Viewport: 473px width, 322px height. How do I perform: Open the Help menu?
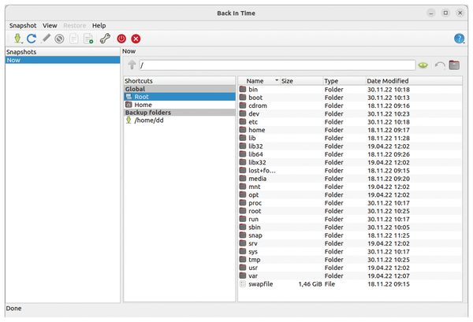pyautogui.click(x=99, y=25)
